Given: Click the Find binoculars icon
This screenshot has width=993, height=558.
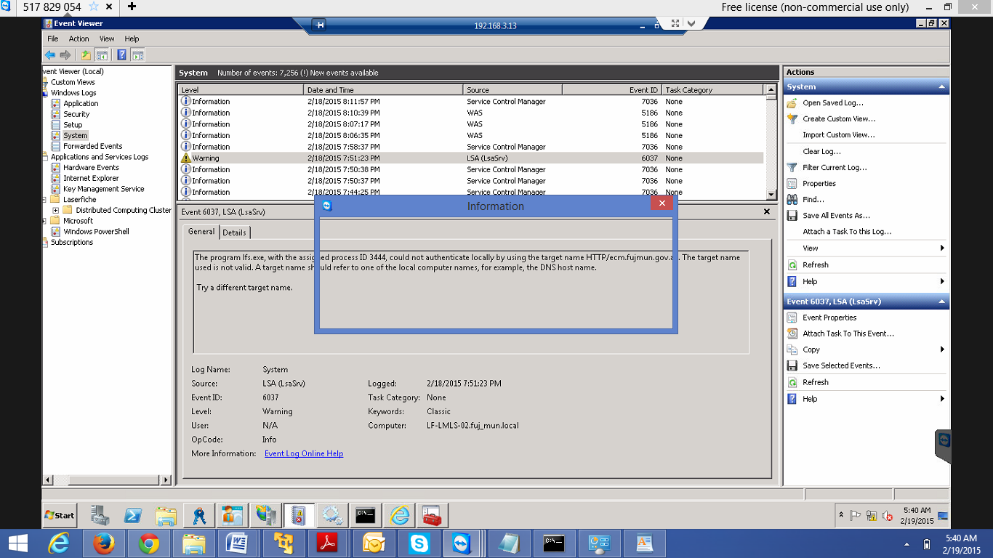Looking at the screenshot, I should click(792, 200).
